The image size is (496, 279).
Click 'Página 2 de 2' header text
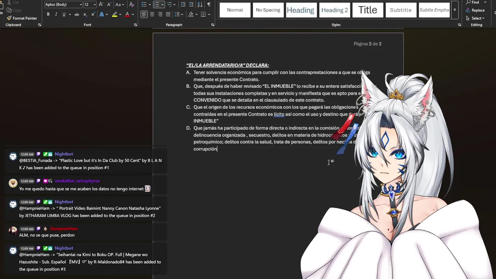(367, 44)
